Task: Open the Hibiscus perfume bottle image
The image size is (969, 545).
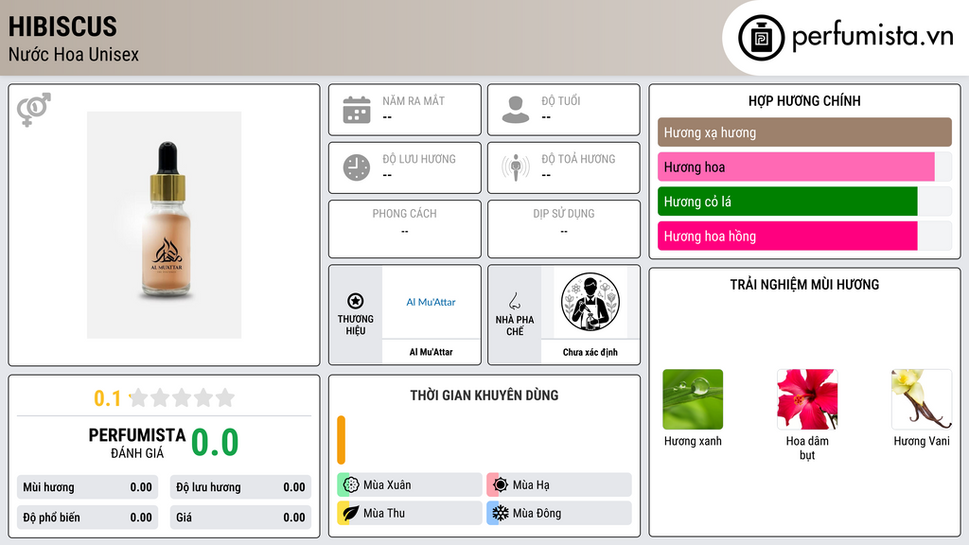Action: pos(164,225)
